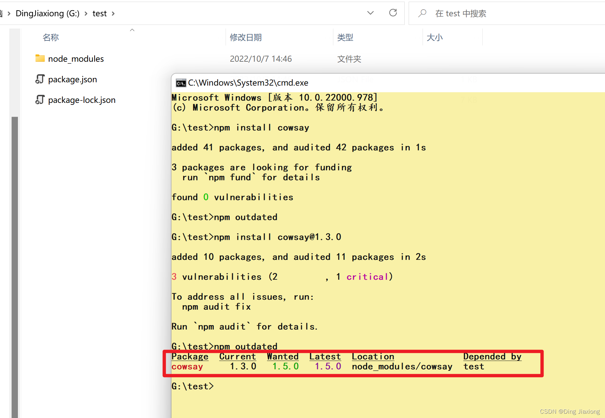Select the node_modules folder name
Image resolution: width=605 pixels, height=418 pixels.
(76, 59)
